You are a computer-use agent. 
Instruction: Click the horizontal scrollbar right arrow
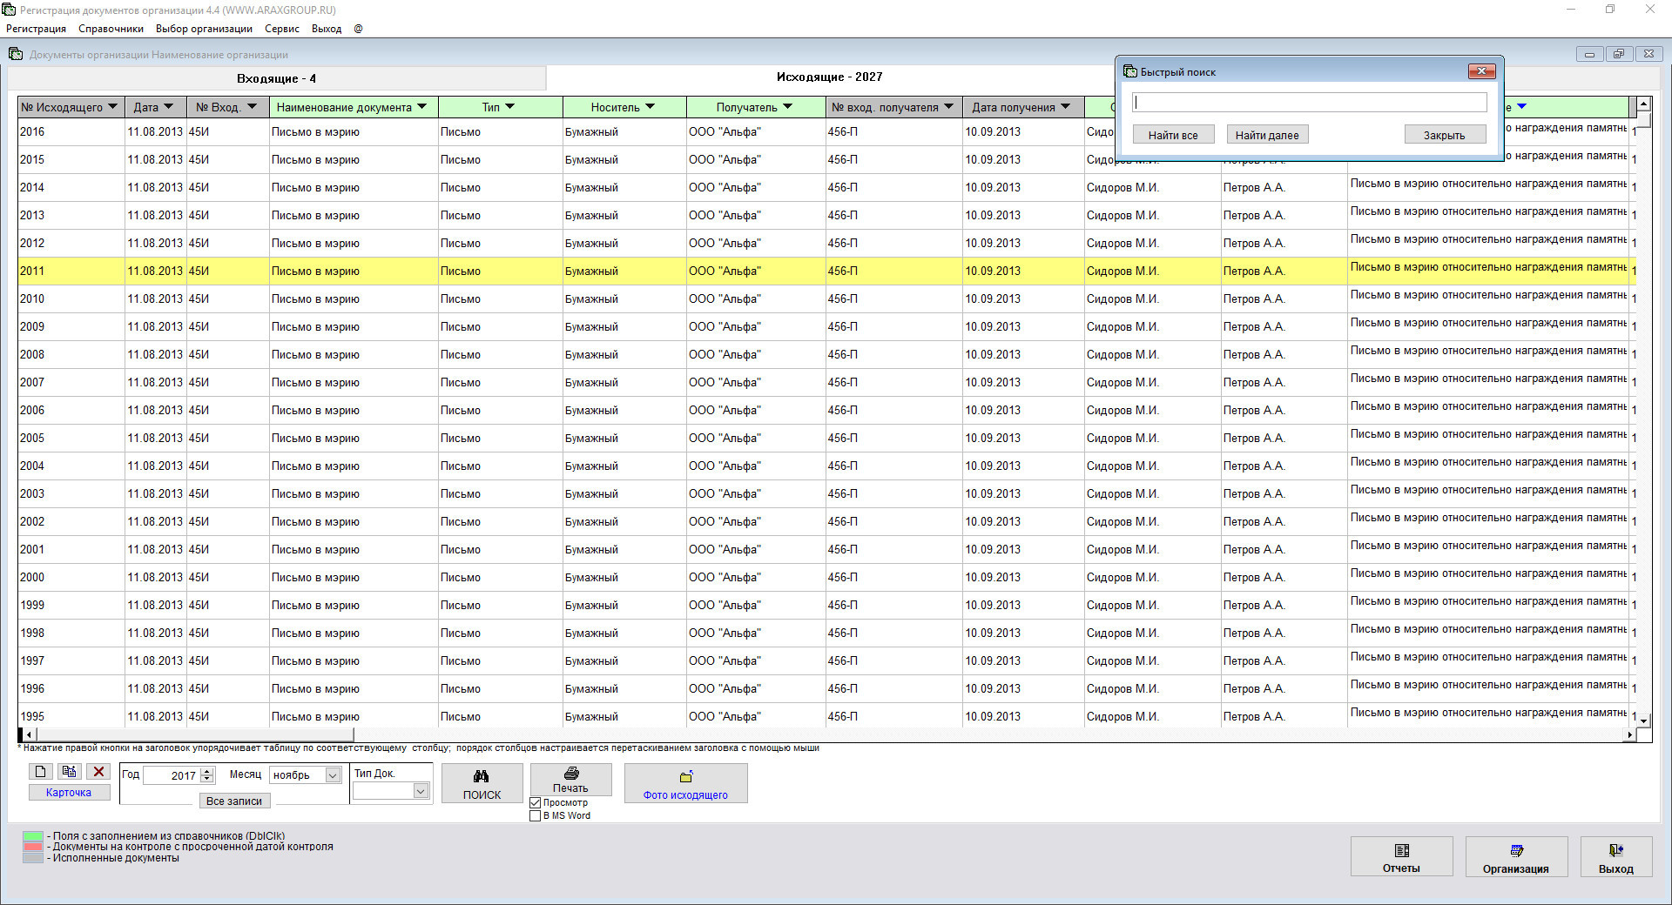(1629, 735)
